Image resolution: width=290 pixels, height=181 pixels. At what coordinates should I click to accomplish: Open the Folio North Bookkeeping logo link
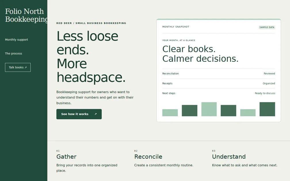(x=26, y=15)
